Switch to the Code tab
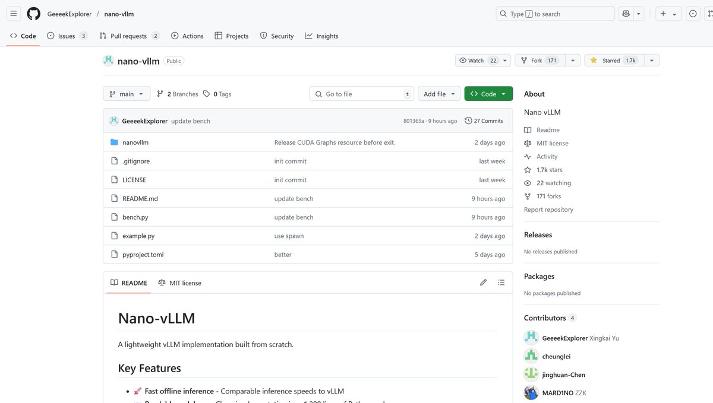 [23, 36]
